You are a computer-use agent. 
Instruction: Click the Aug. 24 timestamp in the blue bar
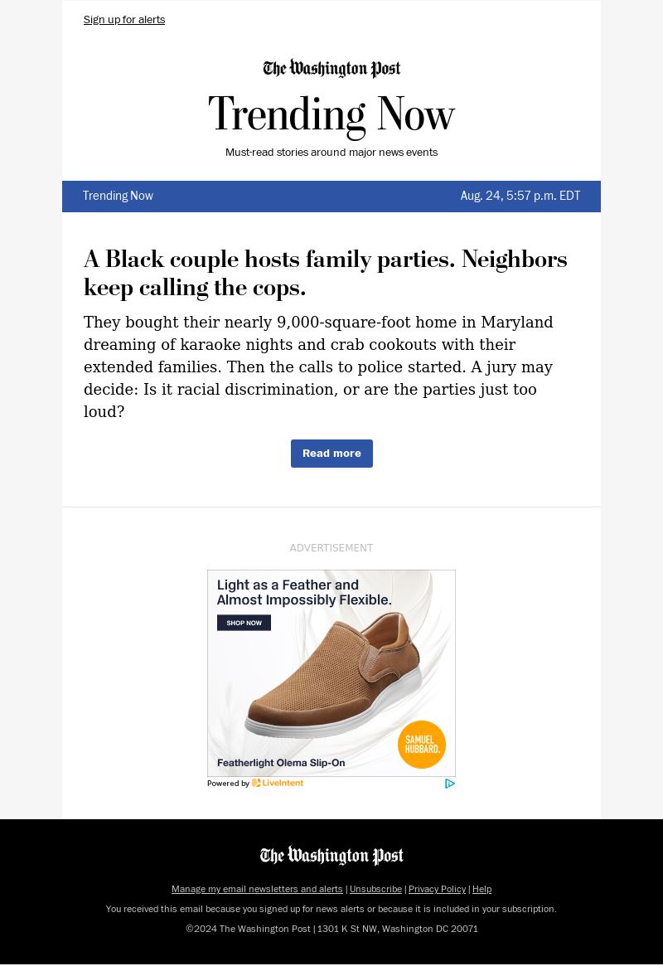[x=520, y=197]
